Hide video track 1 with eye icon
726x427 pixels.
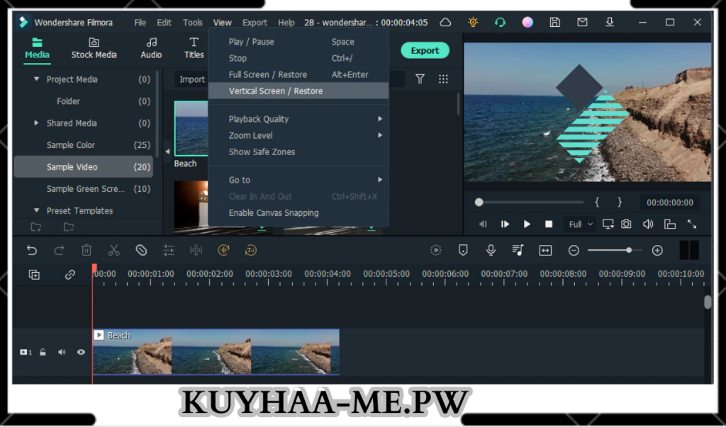coord(81,352)
